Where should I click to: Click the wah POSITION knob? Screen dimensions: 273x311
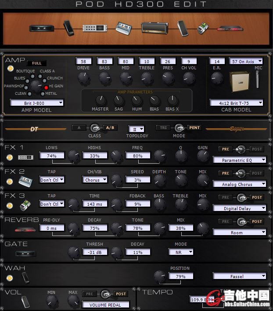159,277
